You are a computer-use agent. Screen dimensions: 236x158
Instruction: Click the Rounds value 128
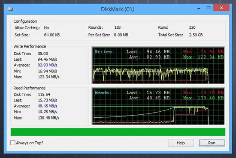click(x=118, y=27)
